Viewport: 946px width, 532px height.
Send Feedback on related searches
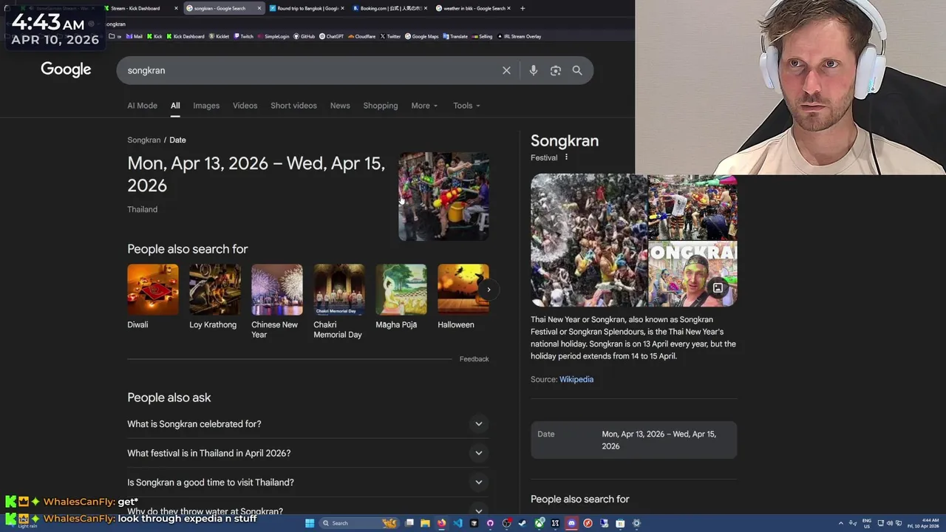coord(474,359)
